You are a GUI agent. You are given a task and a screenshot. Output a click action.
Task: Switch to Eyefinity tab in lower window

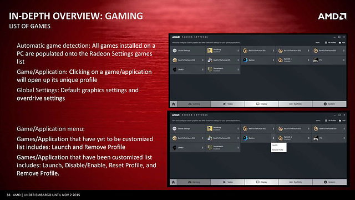(x=296, y=182)
